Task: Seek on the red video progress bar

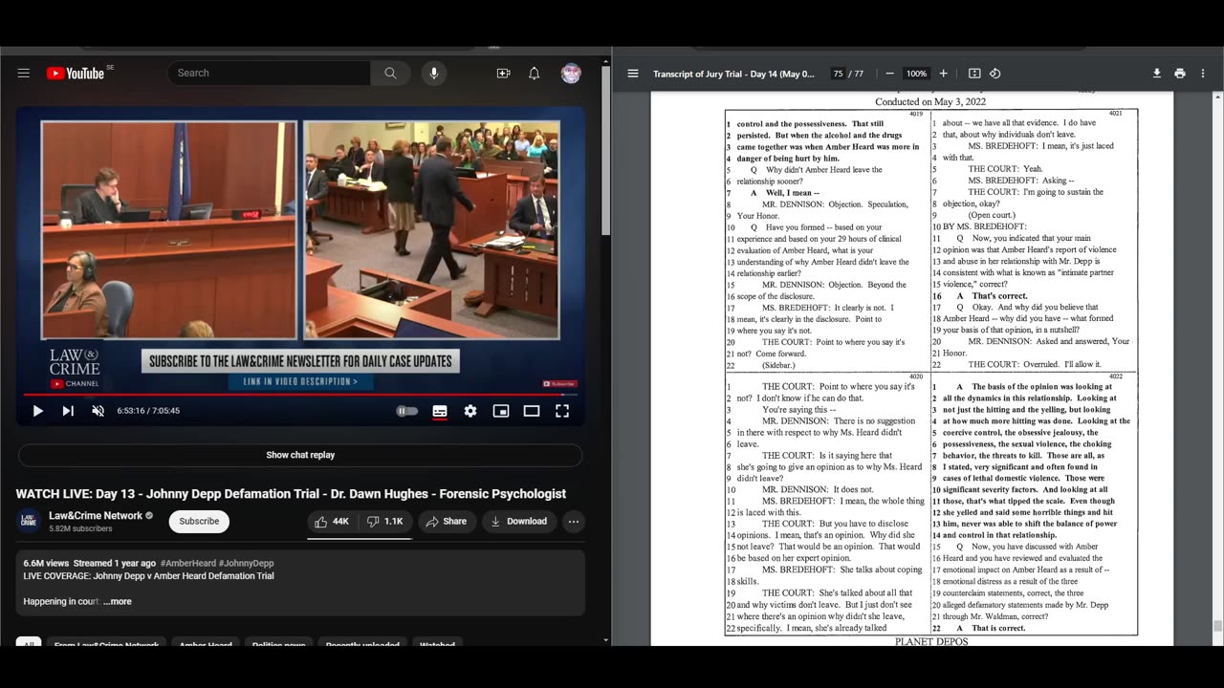Action: pos(300,394)
